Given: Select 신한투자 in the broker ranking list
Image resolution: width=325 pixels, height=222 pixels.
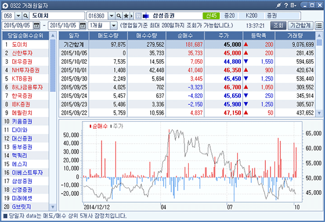Looking at the screenshot, I should pos(22,53).
